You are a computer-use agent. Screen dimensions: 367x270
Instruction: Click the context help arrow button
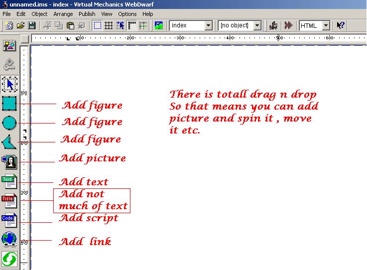(x=341, y=25)
